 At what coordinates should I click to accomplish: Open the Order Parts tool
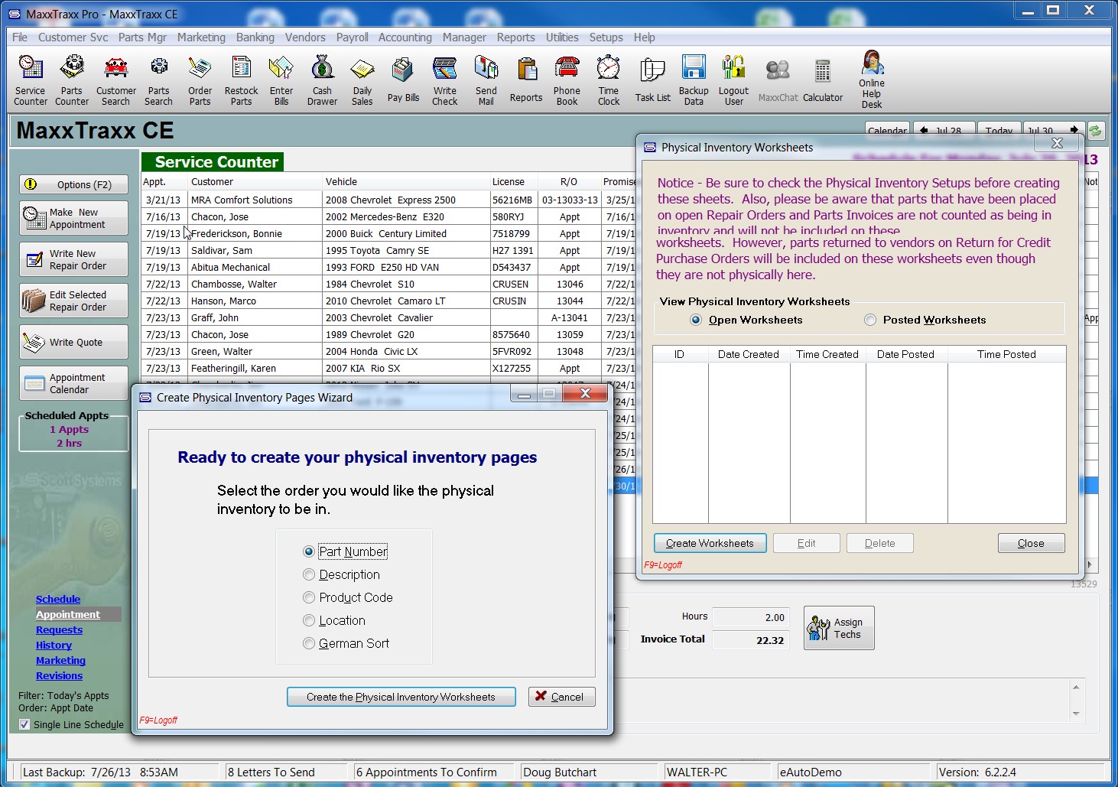click(x=200, y=80)
